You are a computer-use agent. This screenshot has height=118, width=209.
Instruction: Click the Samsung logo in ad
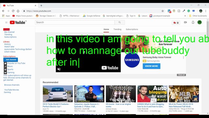[x=132, y=60]
